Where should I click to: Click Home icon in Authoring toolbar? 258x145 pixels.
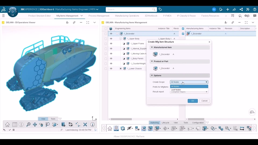pyautogui.click(x=110, y=128)
